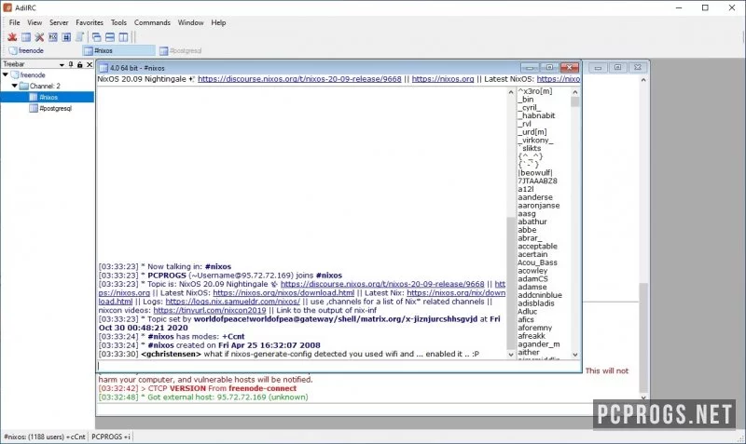Collapse the freenode tree node arrow
Viewport: 746px width, 444px height.
tap(6, 74)
